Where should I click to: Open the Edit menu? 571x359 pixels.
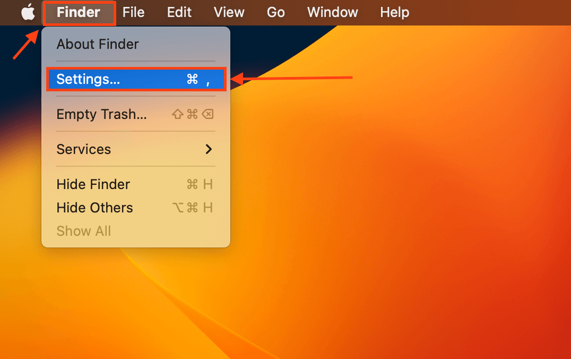(179, 12)
